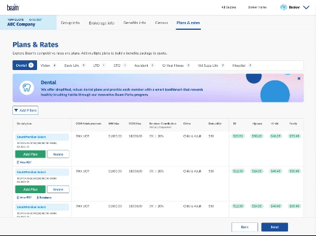Click the +Spouse rate in $25.91 row
The image size is (316, 236).
[257, 136]
